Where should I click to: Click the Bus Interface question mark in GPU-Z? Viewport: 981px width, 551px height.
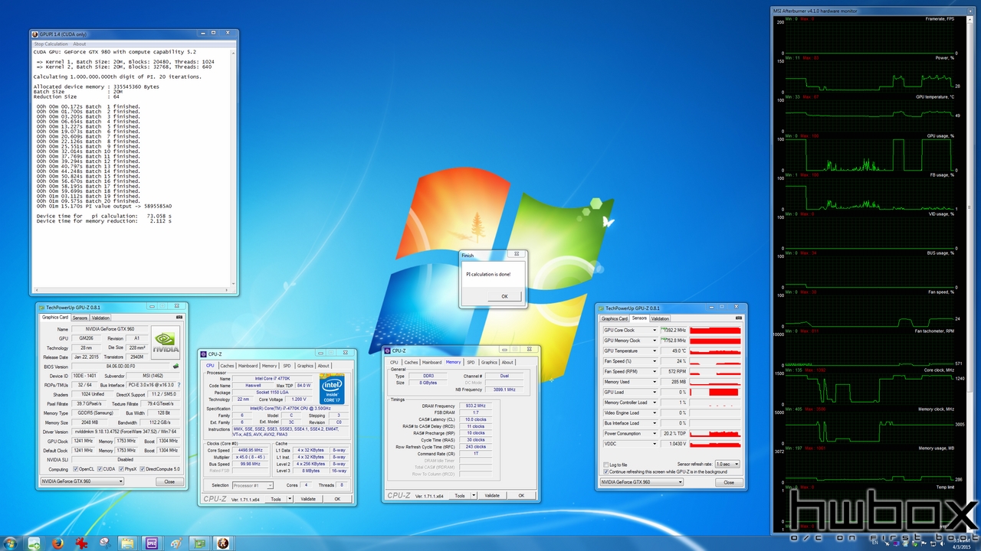click(180, 385)
